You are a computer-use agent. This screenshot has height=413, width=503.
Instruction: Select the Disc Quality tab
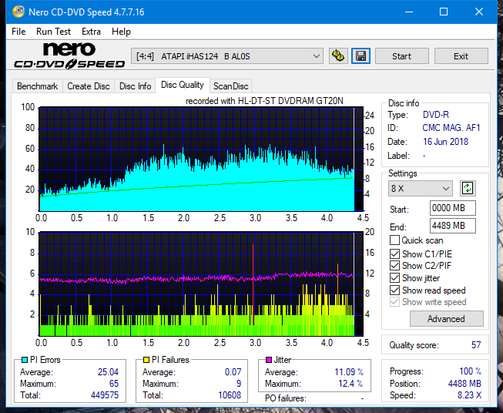(x=183, y=85)
